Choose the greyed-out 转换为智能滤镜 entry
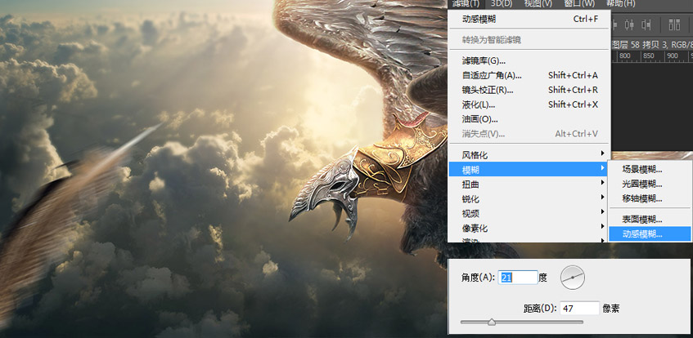 click(529, 40)
